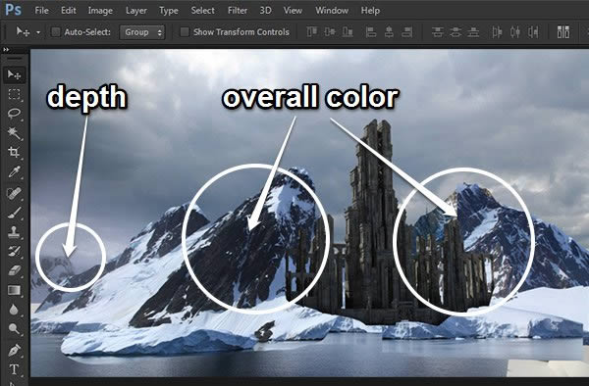Open the Select menu

click(x=203, y=11)
